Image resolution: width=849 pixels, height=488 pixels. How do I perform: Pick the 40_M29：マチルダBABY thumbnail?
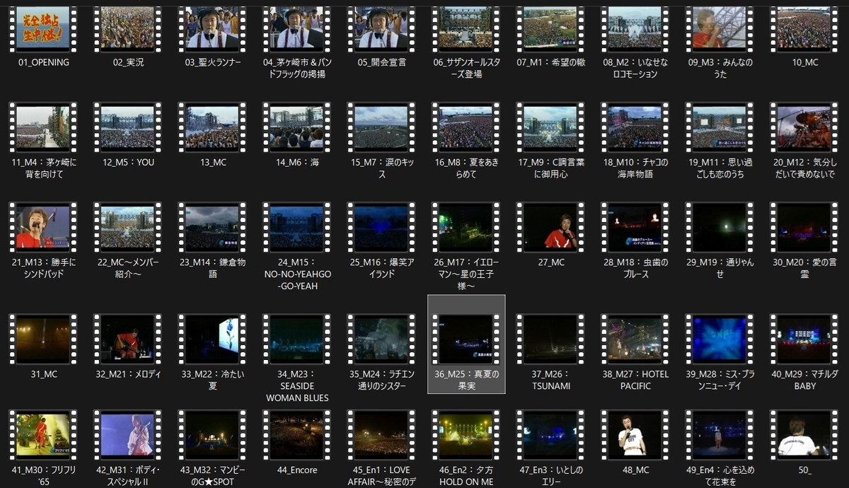pyautogui.click(x=805, y=339)
